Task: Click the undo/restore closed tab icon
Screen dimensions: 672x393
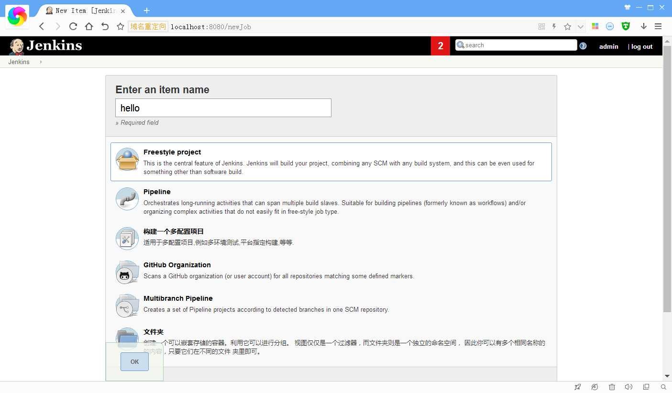Action: 105,26
